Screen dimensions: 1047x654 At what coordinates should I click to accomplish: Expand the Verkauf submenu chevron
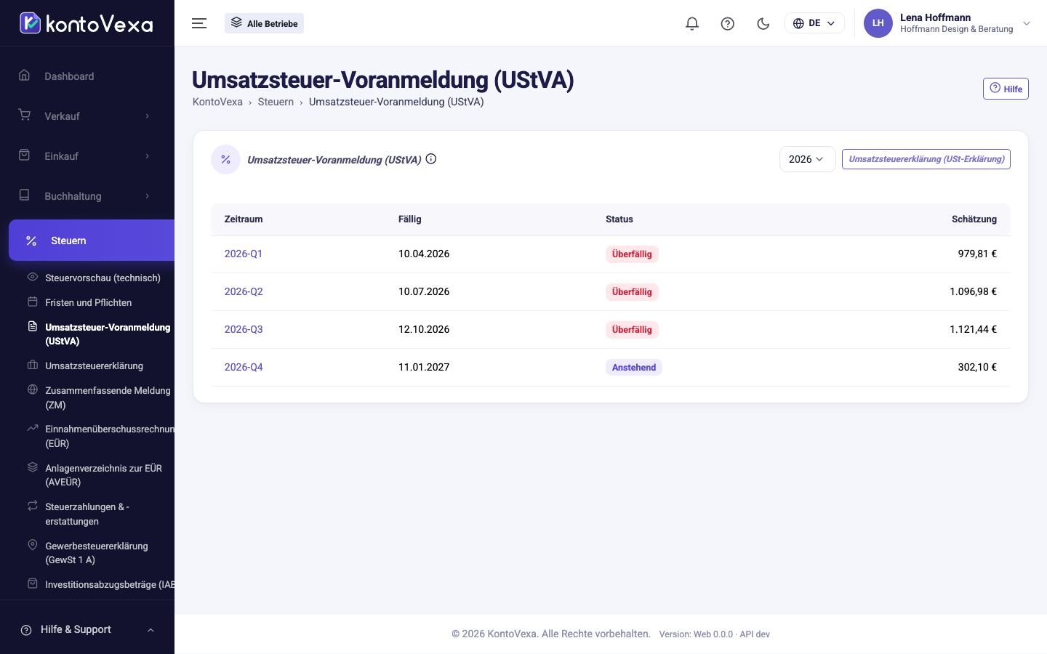point(148,116)
